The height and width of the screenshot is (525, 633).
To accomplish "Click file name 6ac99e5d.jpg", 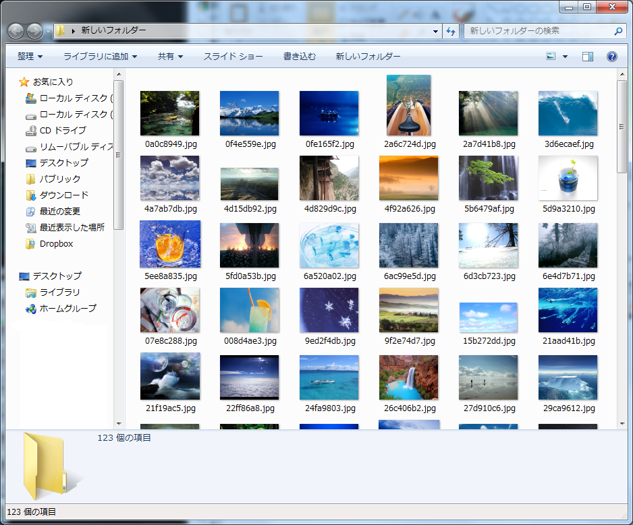I will pyautogui.click(x=410, y=276).
